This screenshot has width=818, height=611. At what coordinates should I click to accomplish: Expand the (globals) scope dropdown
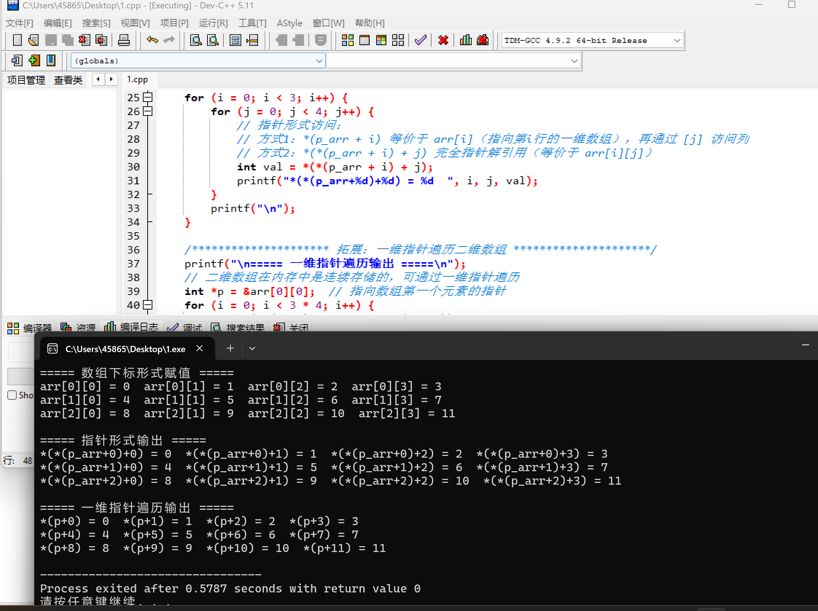(x=319, y=61)
